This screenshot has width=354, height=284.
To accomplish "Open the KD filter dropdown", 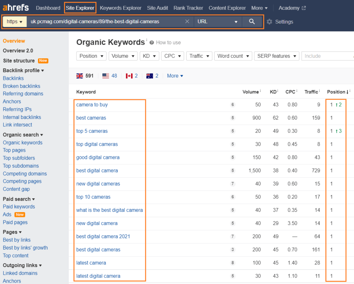I will (x=149, y=56).
